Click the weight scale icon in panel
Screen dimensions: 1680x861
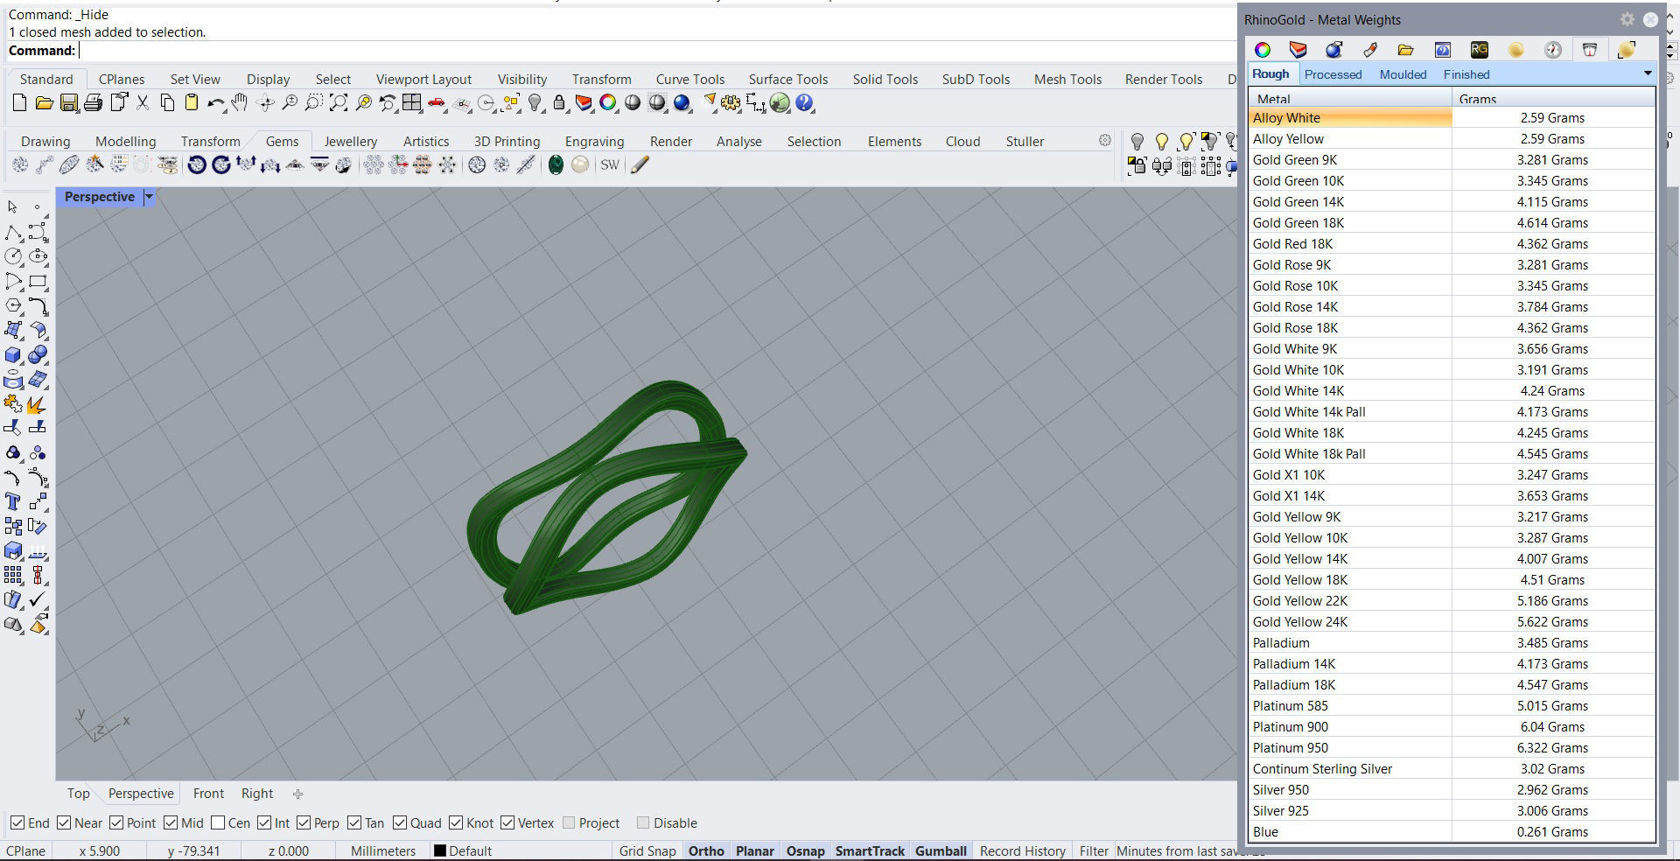pos(1590,50)
